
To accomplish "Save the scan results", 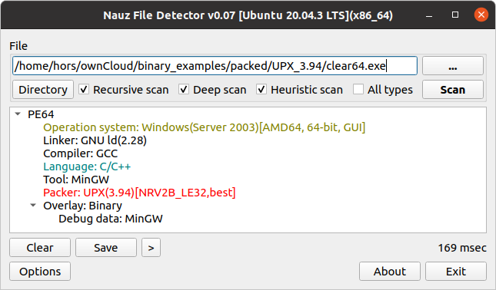I will [x=106, y=248].
